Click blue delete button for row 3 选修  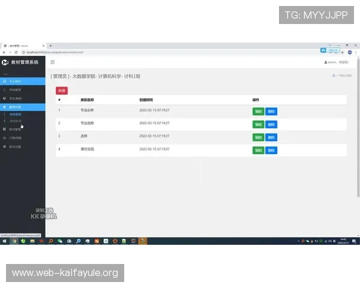271,137
